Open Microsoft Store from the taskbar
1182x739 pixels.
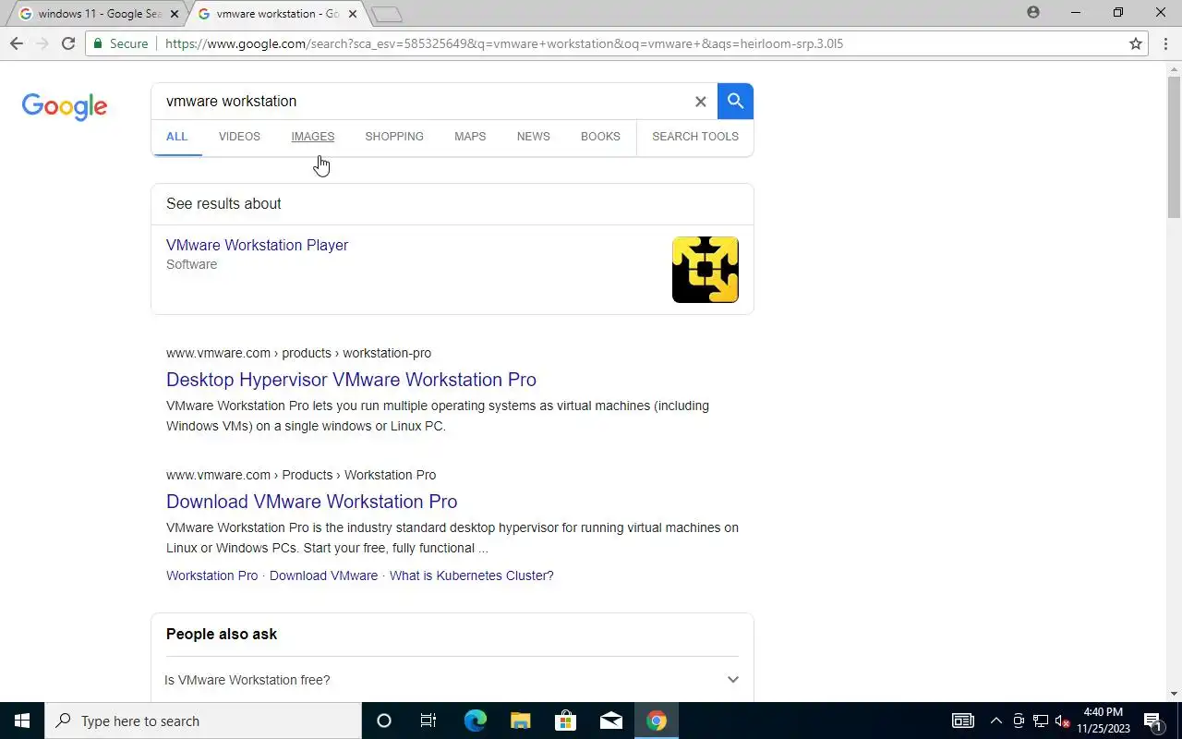pos(565,721)
